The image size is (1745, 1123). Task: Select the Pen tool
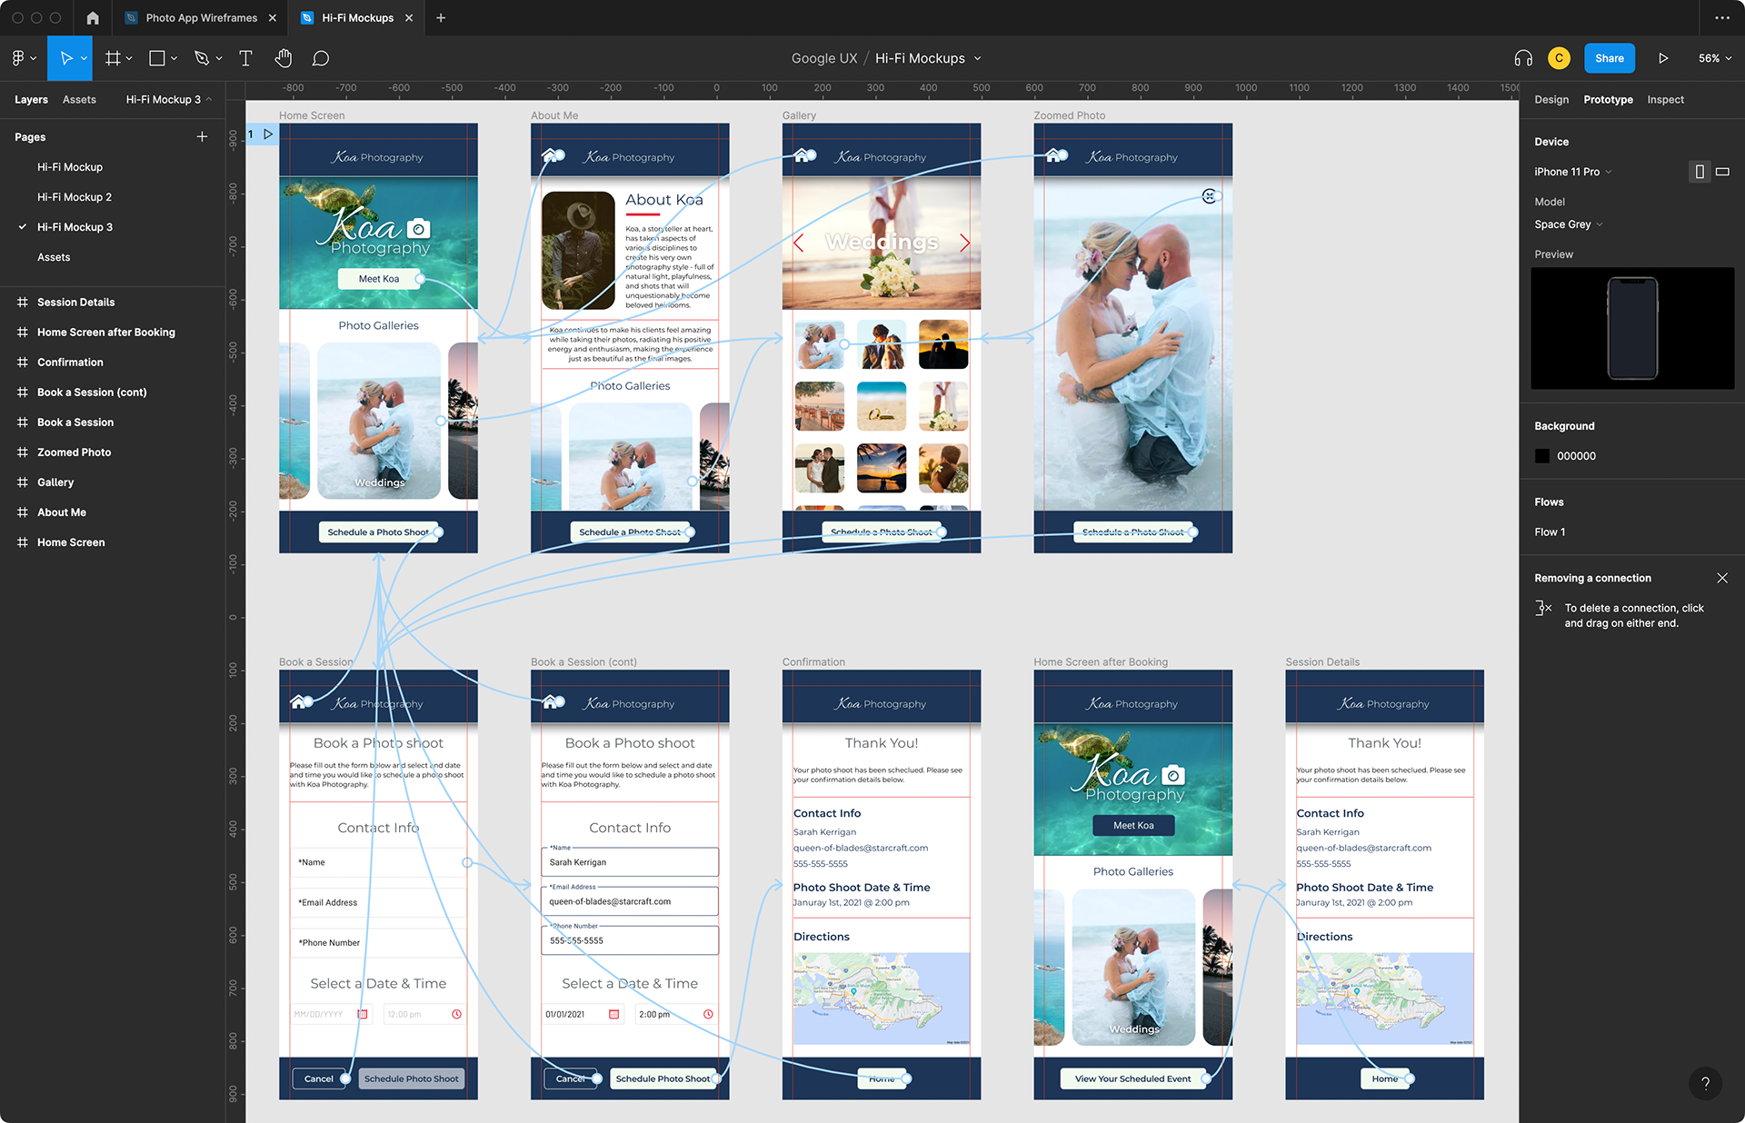(202, 58)
